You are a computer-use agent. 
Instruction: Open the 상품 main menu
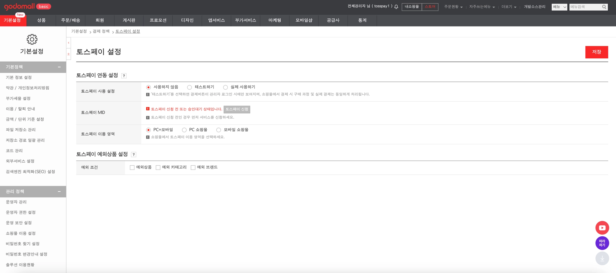42,20
